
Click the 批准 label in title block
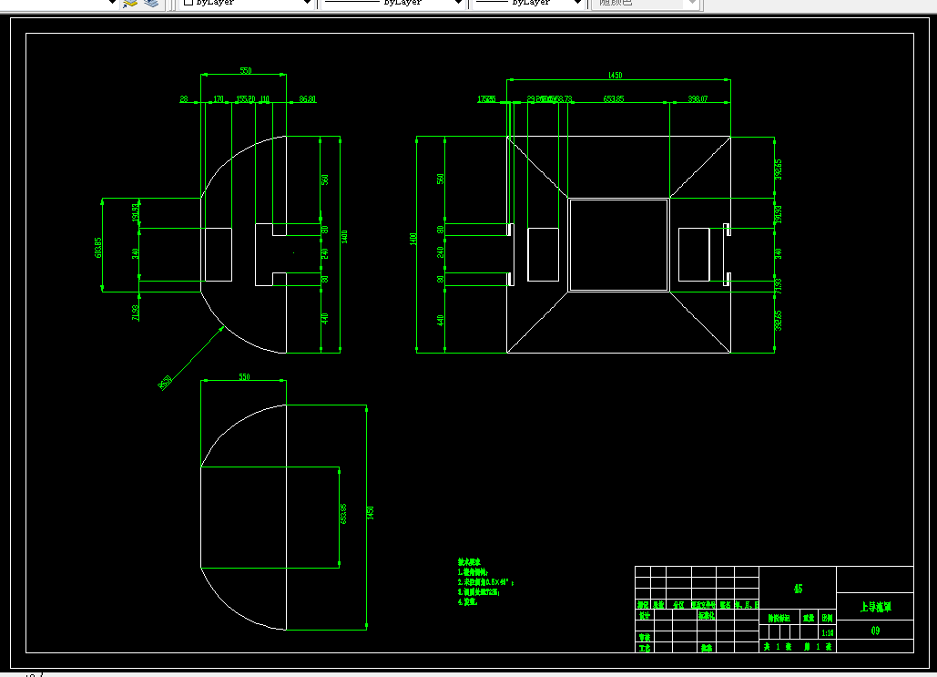coord(707,648)
